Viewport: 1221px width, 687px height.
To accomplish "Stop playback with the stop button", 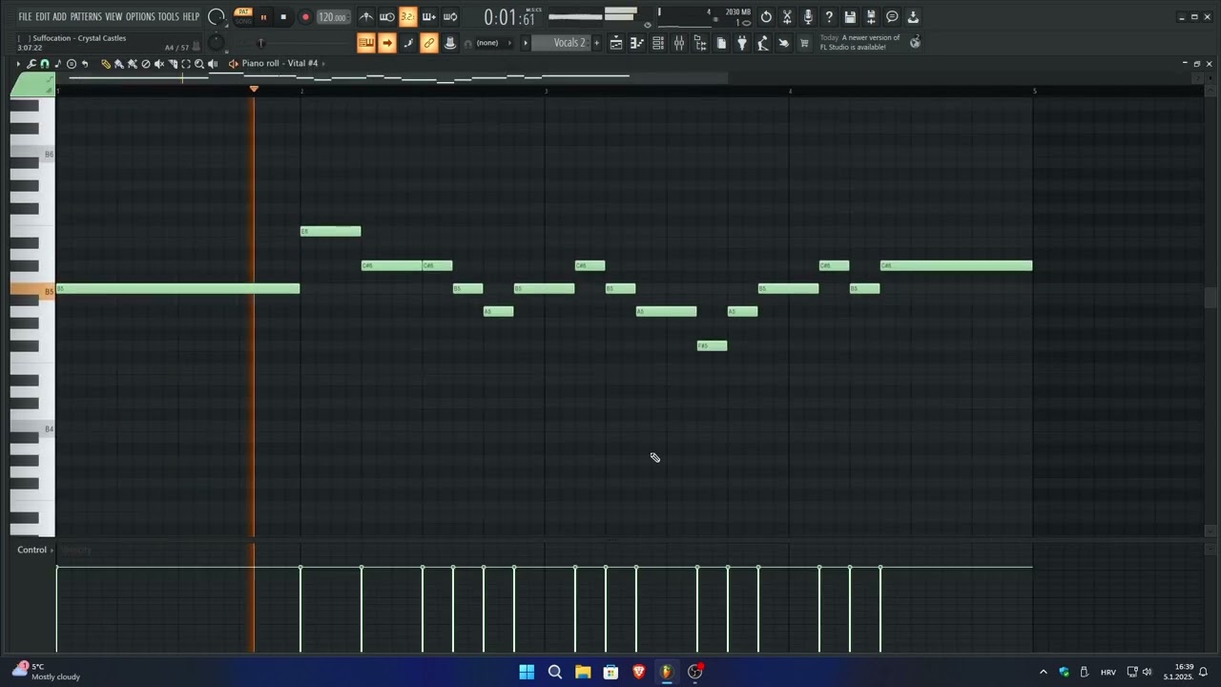I will [283, 17].
